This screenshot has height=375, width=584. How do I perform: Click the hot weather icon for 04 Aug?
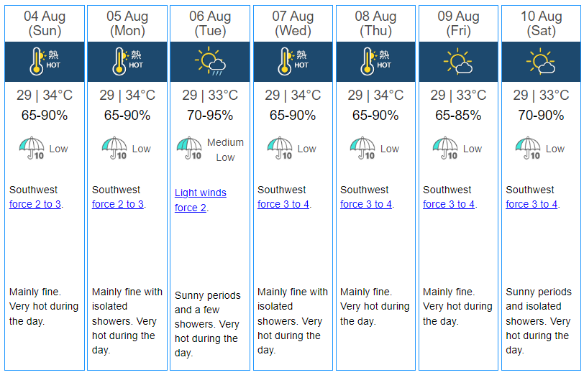[x=45, y=61]
